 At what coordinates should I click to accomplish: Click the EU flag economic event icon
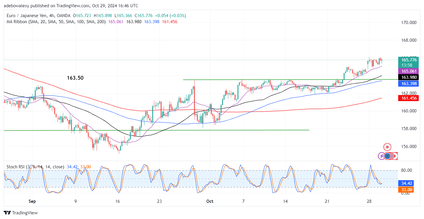(x=387, y=156)
